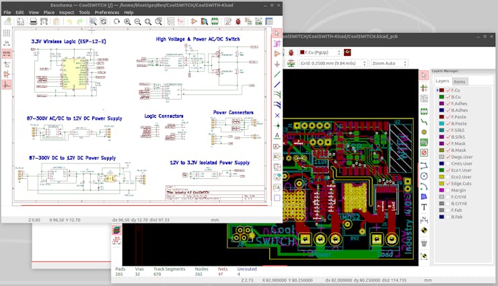Open the Inspect menu
Viewport: 498px width, 286px height.
click(67, 12)
